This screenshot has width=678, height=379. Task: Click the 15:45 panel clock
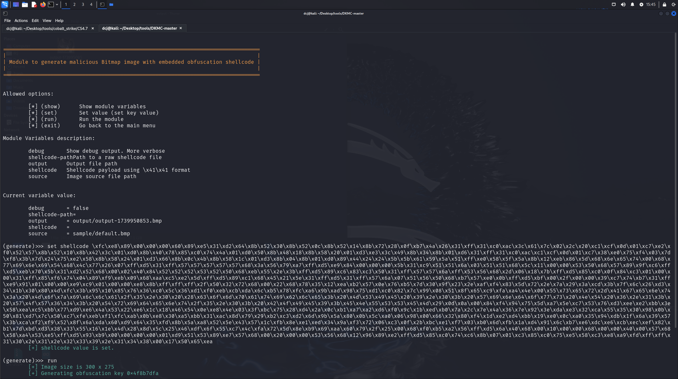(x=651, y=4)
